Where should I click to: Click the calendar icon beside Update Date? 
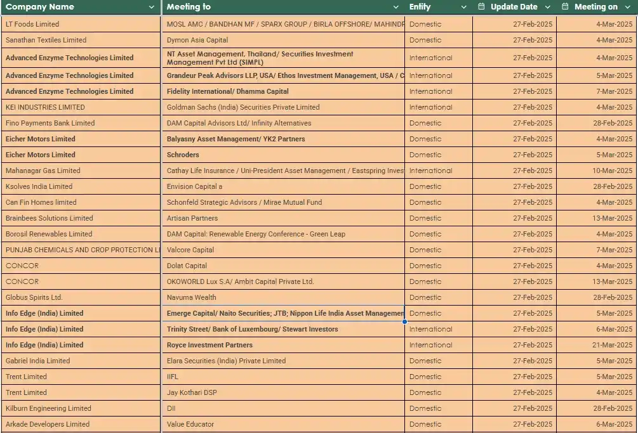pyautogui.click(x=481, y=6)
